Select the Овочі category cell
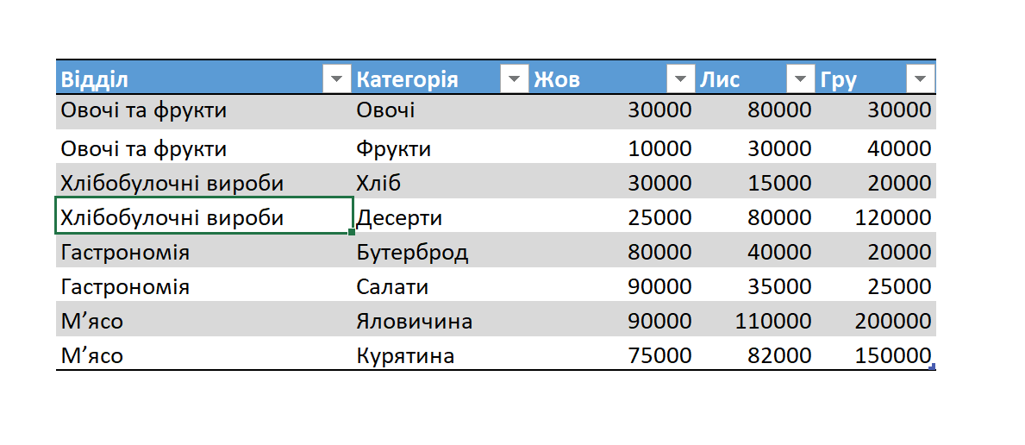The height and width of the screenshot is (445, 1025). [x=385, y=110]
